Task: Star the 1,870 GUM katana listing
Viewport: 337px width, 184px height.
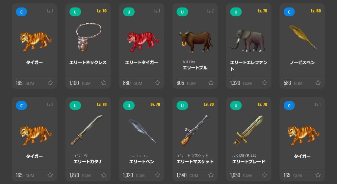Action: (104, 175)
